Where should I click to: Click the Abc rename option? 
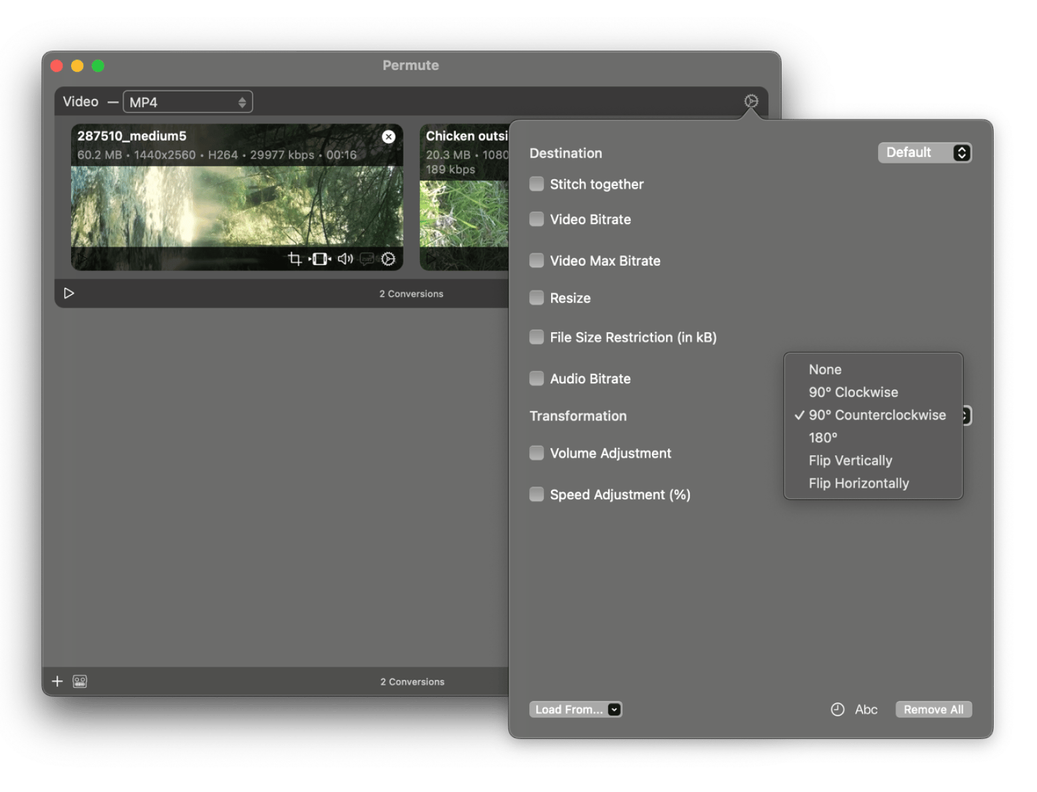click(x=866, y=709)
